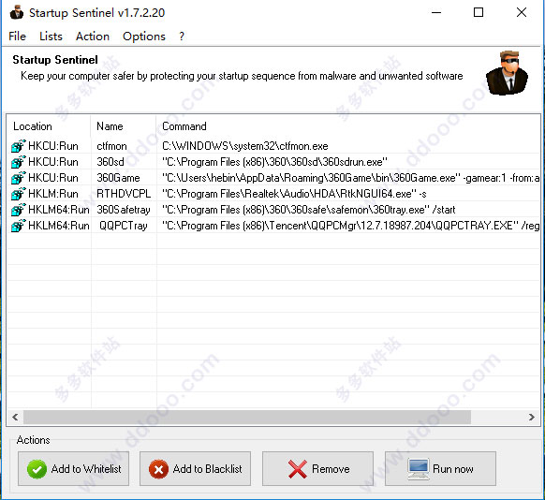Click HKCU:Run location text of 360sd row
The image size is (545, 500).
tap(53, 162)
